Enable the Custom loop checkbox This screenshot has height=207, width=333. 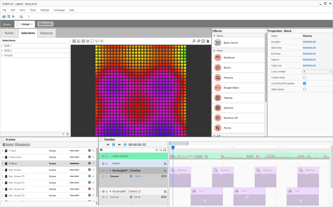click(305, 77)
